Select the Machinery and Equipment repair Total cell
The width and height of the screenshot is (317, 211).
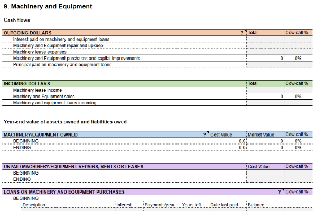pyautogui.click(x=265, y=45)
